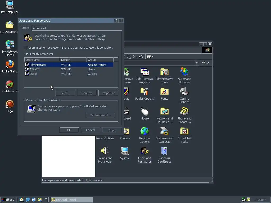Click the tray icon beside the clock
The height and width of the screenshot is (203, 271).
pos(248,200)
